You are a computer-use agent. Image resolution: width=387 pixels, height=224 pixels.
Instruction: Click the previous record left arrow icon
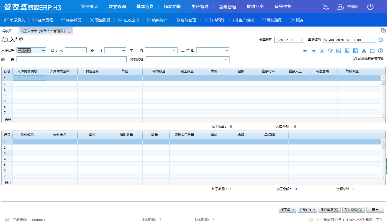tap(305, 51)
